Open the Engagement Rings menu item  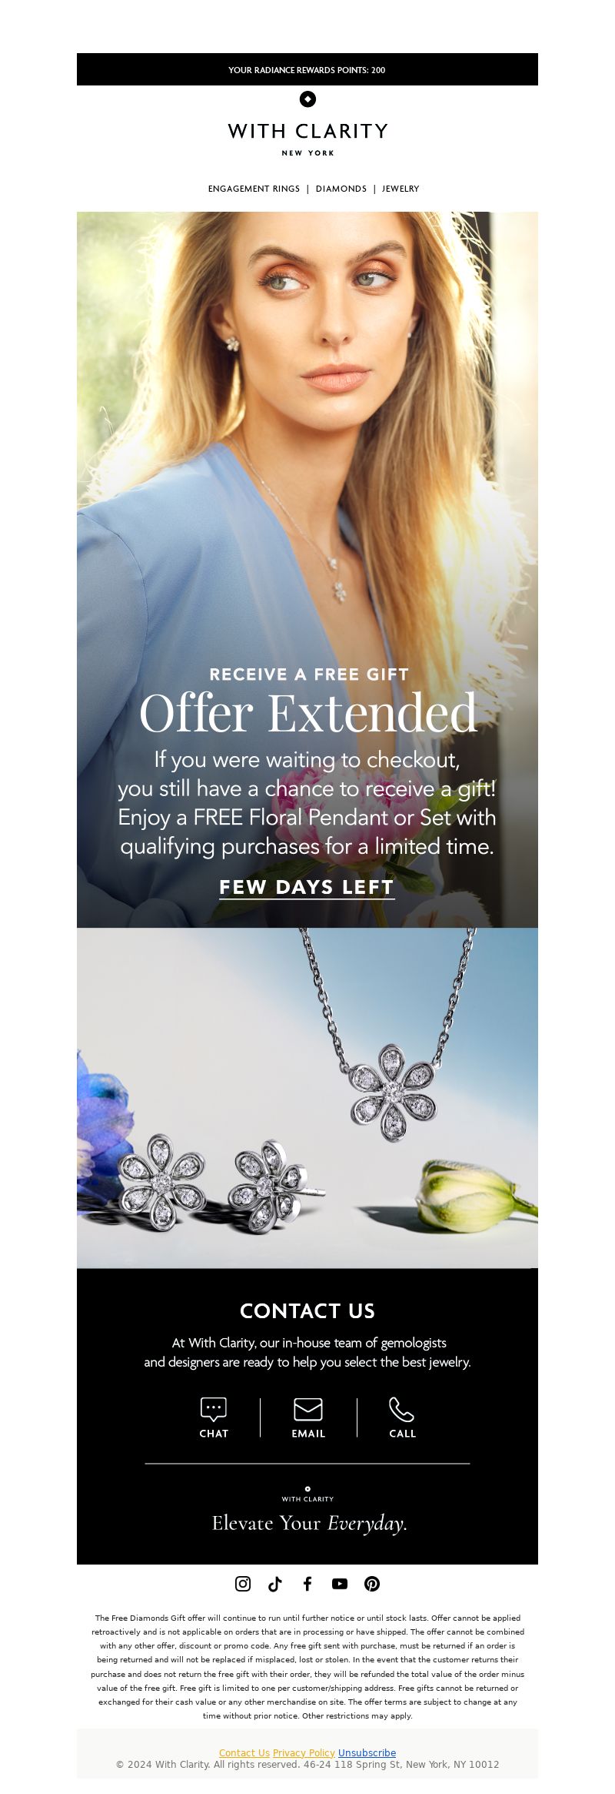[254, 189]
